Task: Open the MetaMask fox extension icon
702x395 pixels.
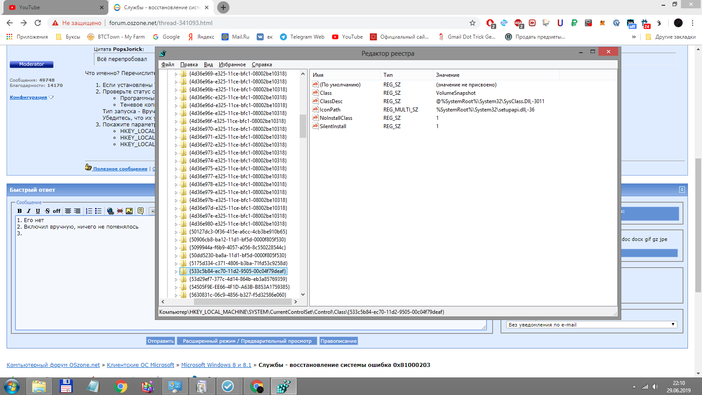Action: pos(602,23)
